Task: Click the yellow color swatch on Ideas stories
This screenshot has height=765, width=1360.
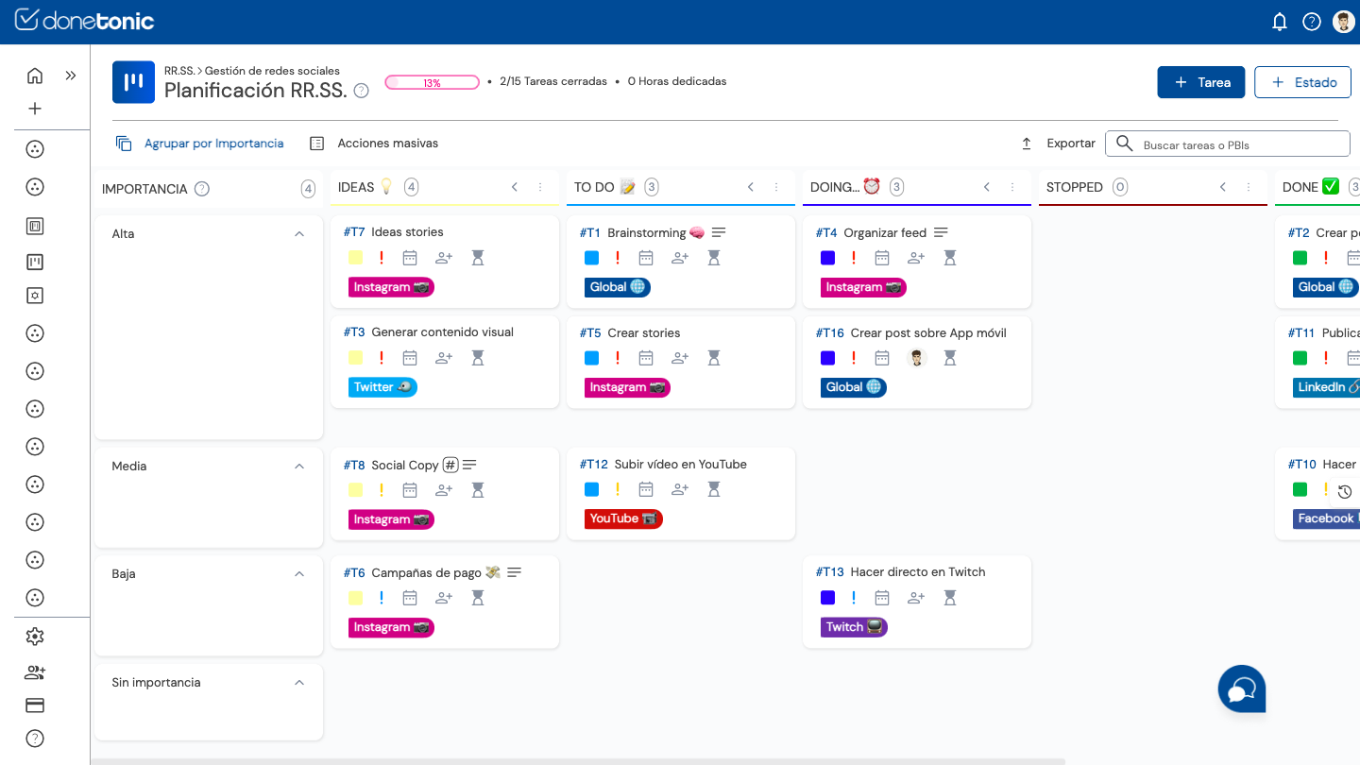Action: 355,258
